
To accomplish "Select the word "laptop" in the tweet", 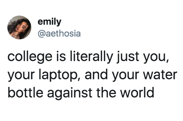I will point(55,76).
